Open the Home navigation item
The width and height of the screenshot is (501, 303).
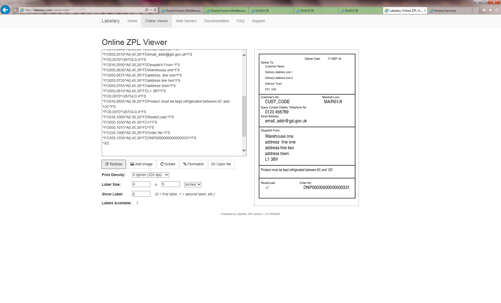coord(132,21)
